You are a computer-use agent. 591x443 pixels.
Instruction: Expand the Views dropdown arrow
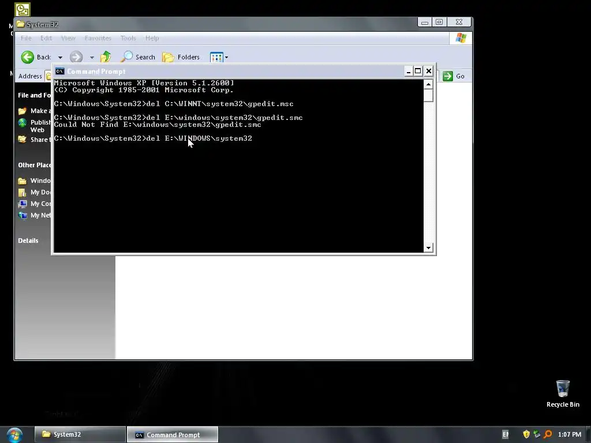226,58
